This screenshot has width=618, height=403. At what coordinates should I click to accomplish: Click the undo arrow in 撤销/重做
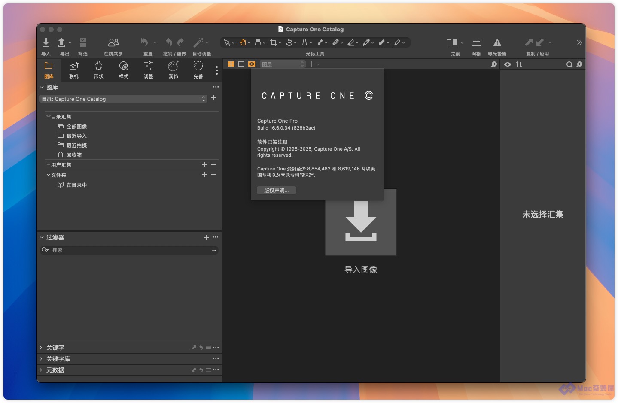[169, 42]
